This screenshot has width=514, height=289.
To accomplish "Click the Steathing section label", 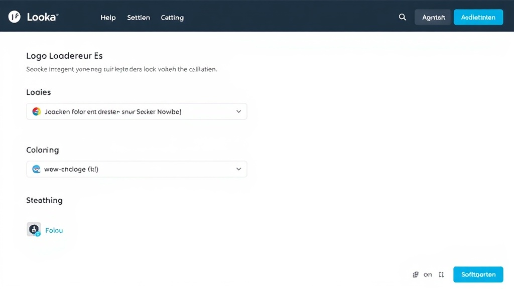I will click(45, 200).
